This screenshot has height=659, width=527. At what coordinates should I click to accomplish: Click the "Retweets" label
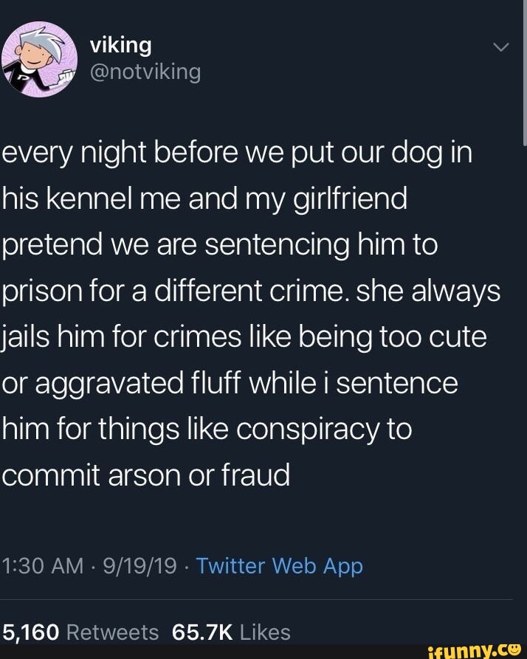112,632
